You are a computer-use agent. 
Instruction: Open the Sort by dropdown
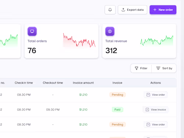click(164, 68)
